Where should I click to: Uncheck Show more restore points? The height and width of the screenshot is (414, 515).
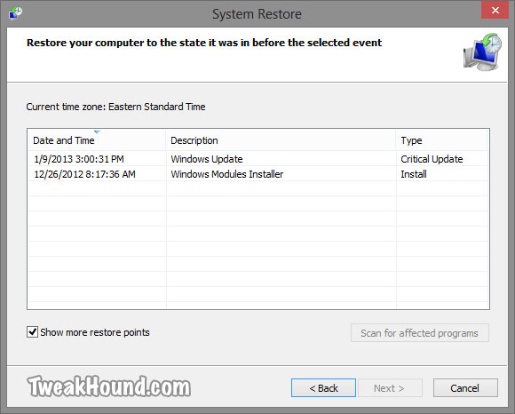32,332
